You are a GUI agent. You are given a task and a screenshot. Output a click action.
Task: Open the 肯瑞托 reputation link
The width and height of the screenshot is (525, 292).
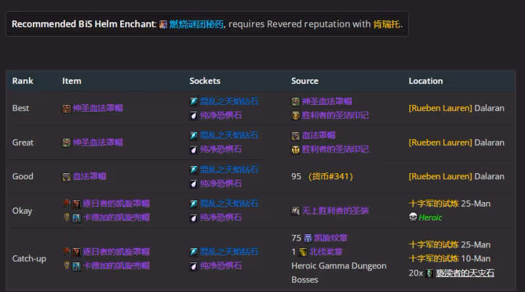tap(387, 24)
